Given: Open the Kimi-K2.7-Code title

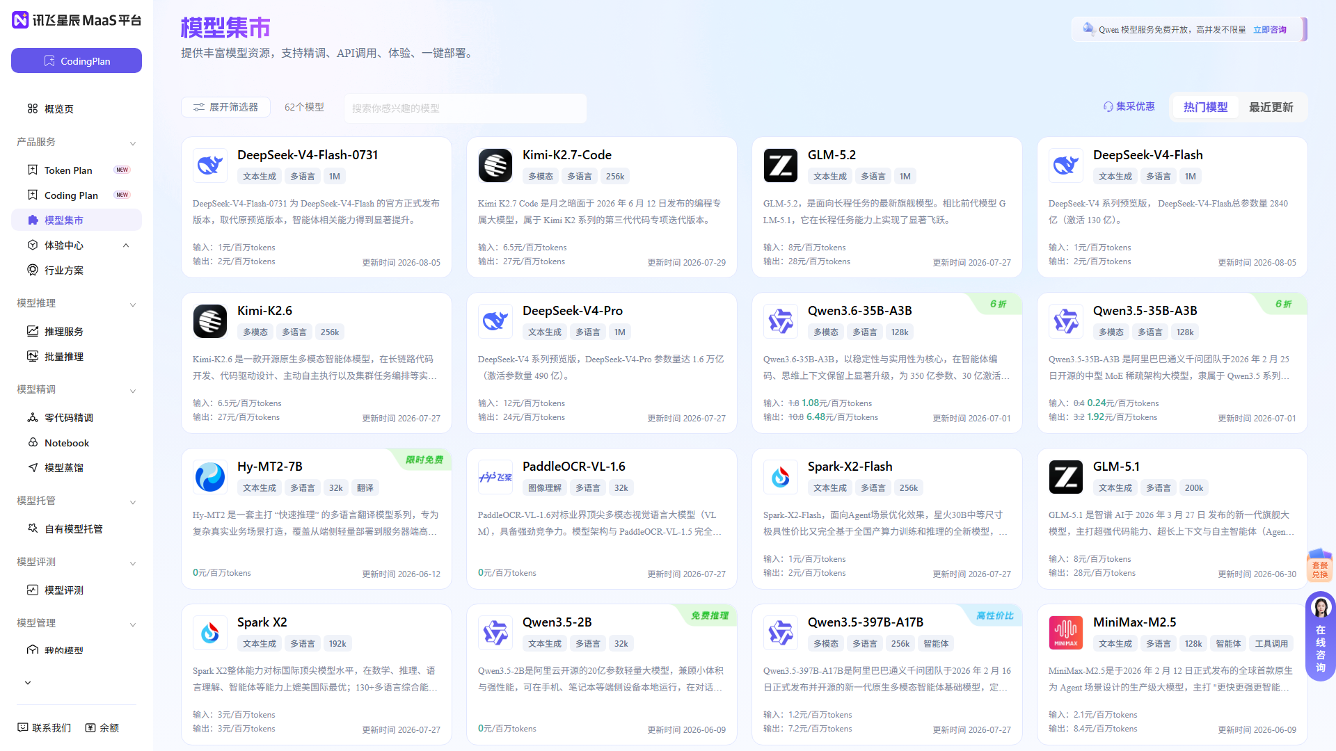Looking at the screenshot, I should click(567, 155).
